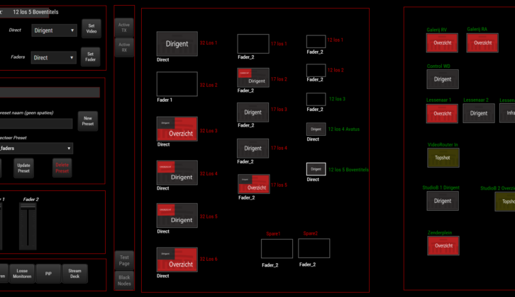The width and height of the screenshot is (515, 297).
Task: Open the Stream Deck page
Action: coord(74,273)
